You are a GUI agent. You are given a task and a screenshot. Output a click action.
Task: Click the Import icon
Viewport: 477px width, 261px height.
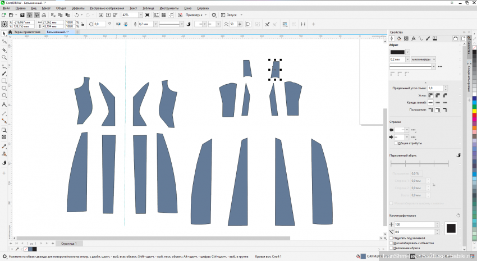click(x=101, y=15)
